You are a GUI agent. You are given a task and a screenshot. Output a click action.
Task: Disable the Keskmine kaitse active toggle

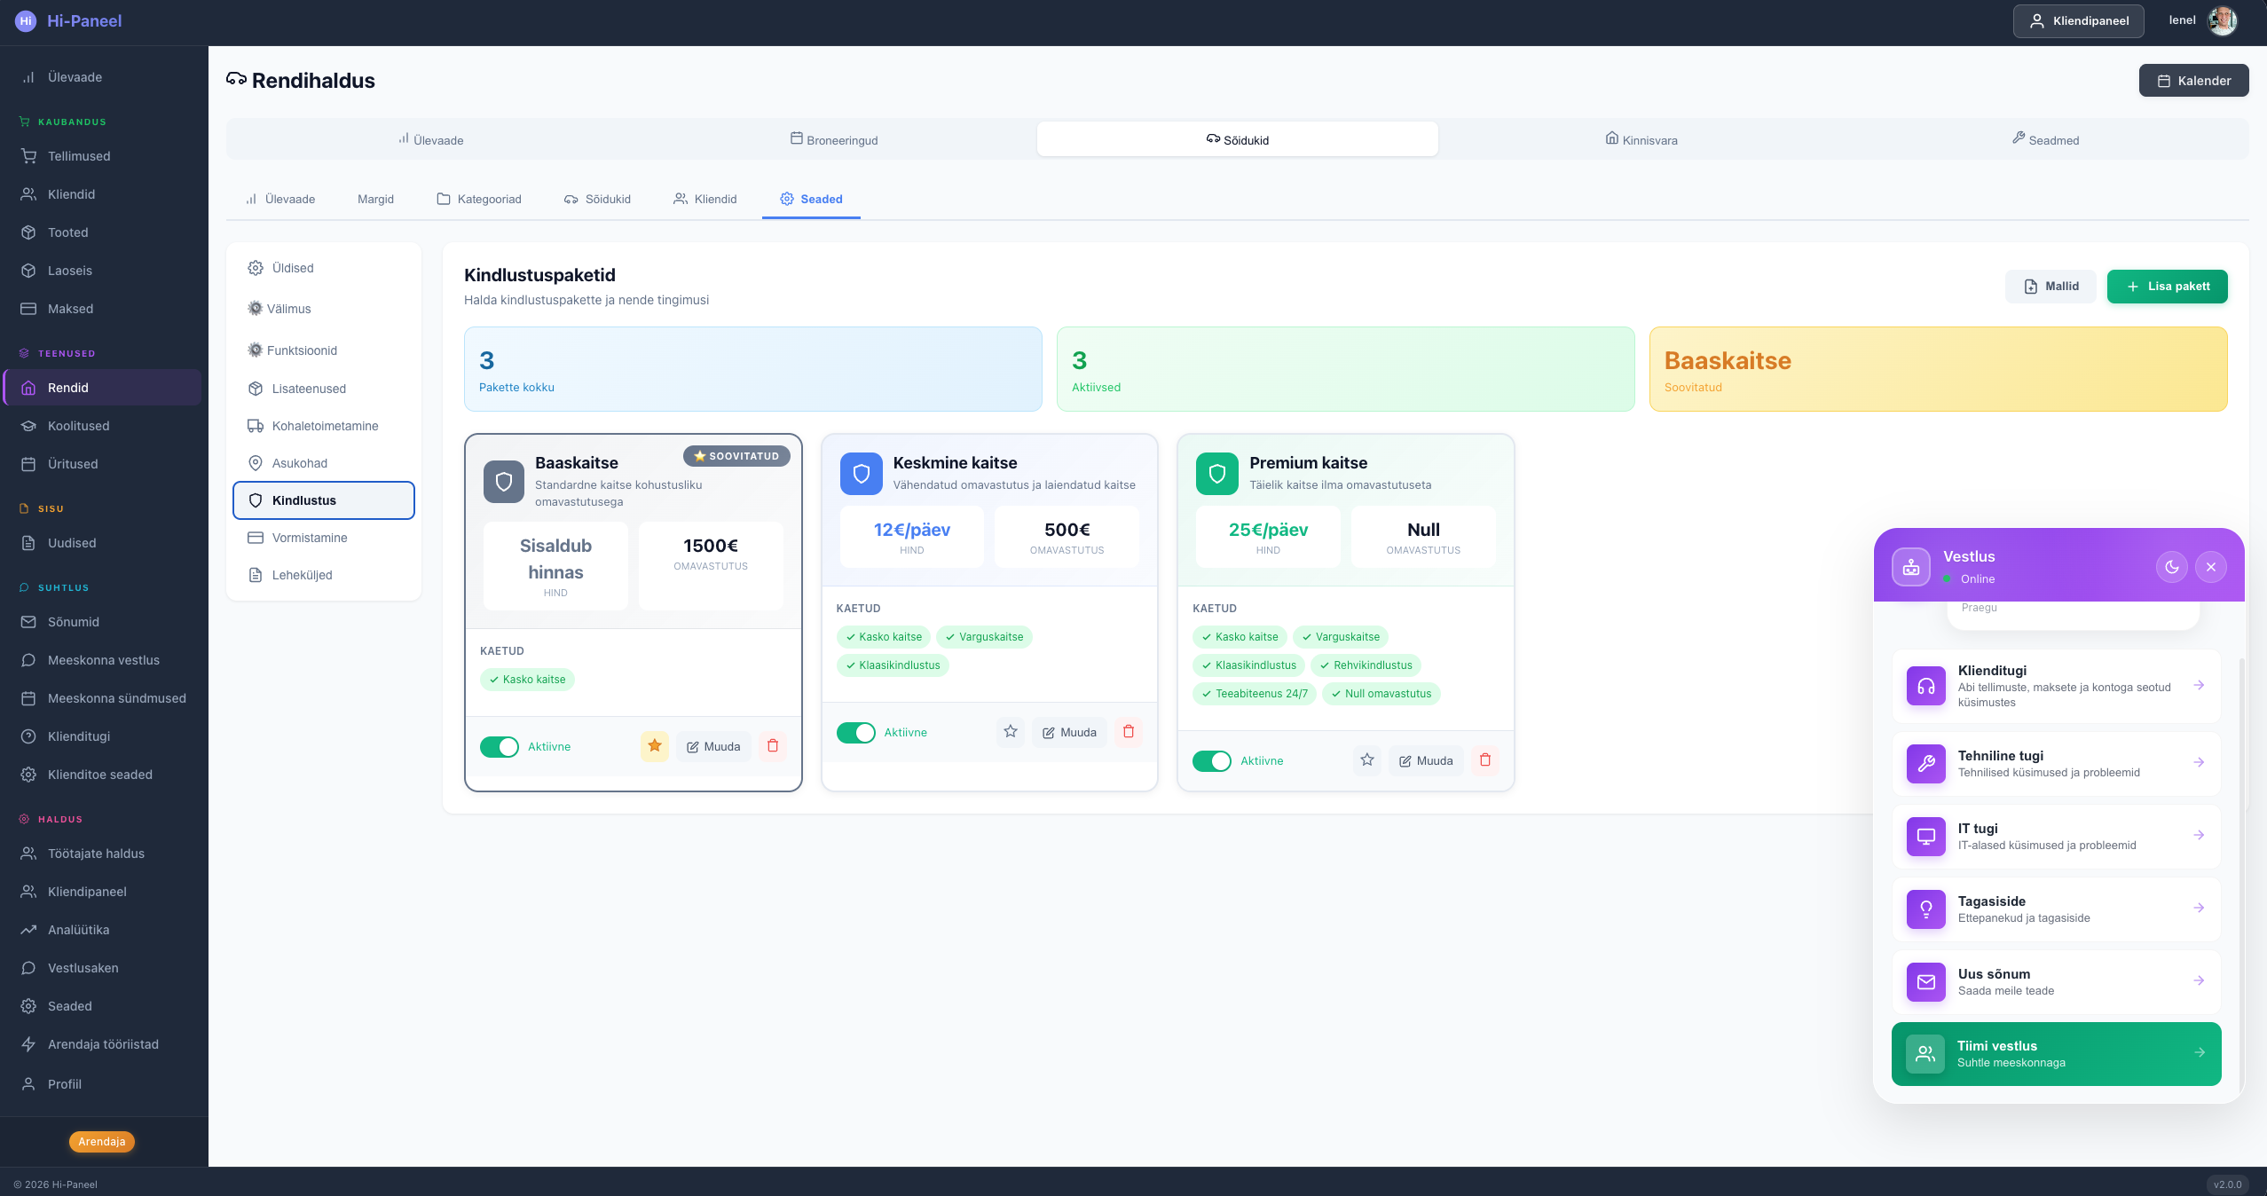pyautogui.click(x=855, y=733)
